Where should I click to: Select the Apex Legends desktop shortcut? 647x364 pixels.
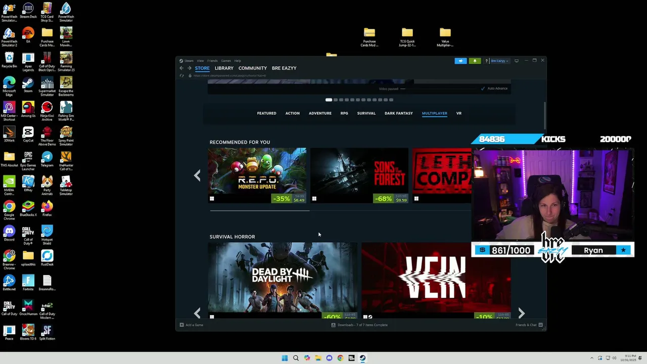point(28,62)
